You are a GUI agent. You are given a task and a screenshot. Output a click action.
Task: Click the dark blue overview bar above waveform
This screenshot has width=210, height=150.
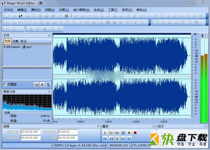122,34
